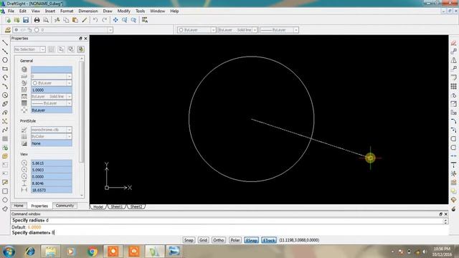Expand the ByLayer color dropdown in General section

pos(69,83)
